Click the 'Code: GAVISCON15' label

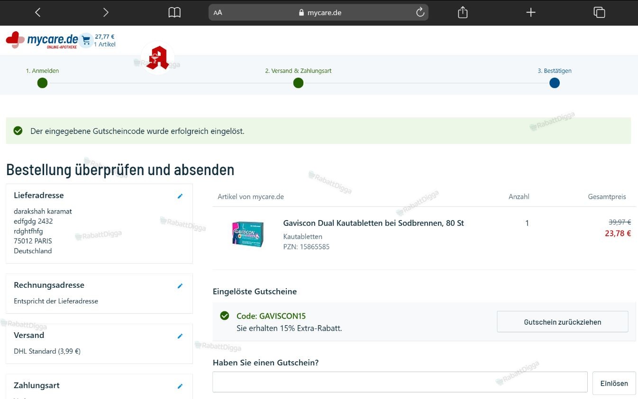point(271,316)
